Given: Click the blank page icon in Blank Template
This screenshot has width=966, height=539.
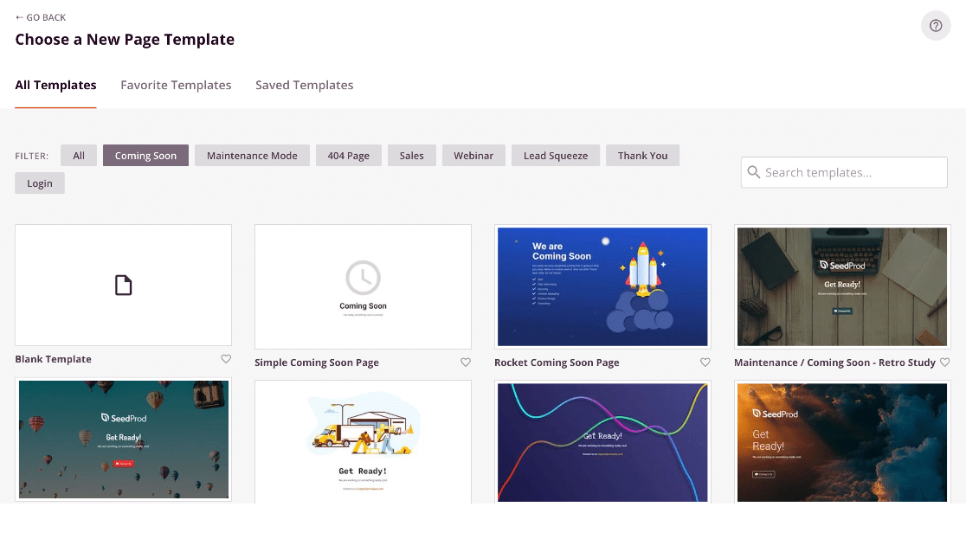Looking at the screenshot, I should click(123, 285).
